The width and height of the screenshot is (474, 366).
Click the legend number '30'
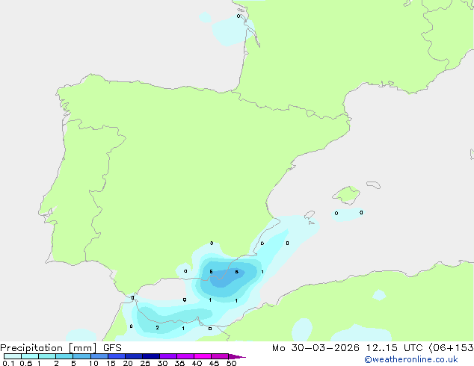pos(162,363)
